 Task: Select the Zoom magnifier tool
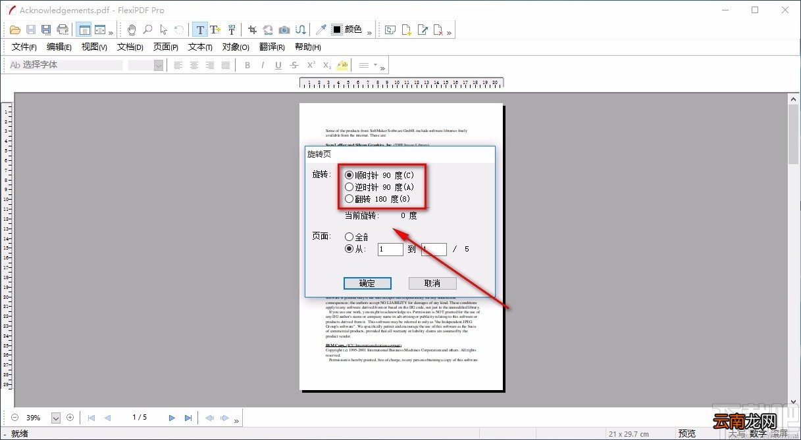(148, 30)
